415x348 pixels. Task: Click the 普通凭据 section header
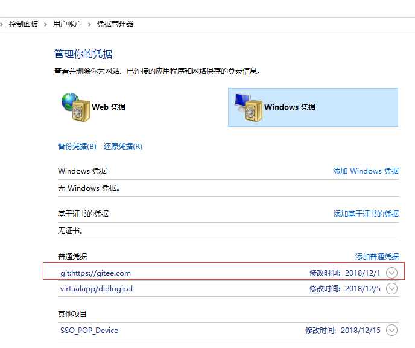(x=72, y=256)
